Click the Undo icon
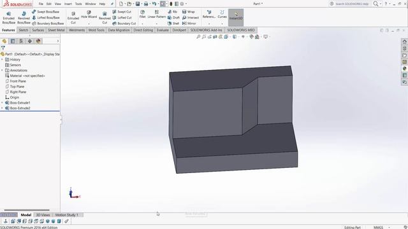 coord(154,4)
